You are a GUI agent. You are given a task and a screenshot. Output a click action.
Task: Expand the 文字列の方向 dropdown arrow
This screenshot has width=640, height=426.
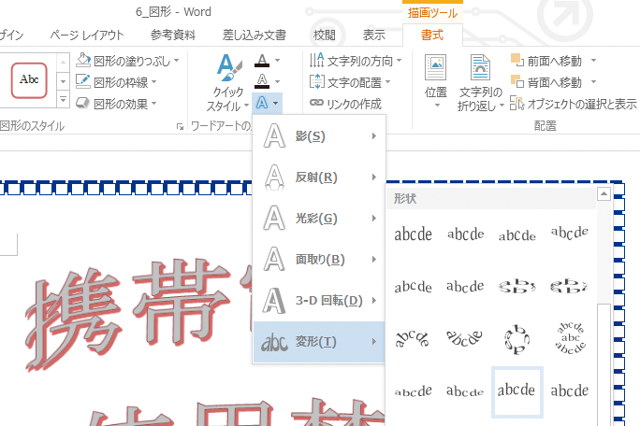[399, 61]
